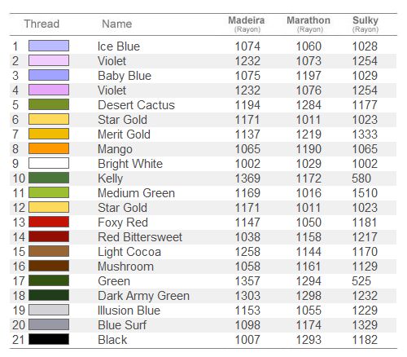The image size is (407, 357).
Task: Click the Marathon column header
Action: [x=309, y=24]
